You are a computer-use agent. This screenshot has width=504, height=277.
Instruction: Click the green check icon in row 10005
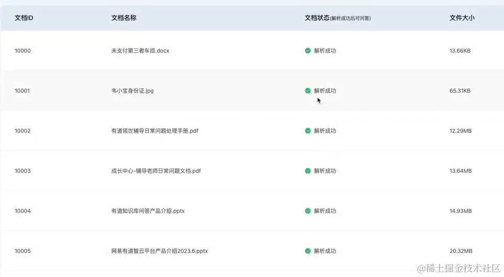pos(308,251)
